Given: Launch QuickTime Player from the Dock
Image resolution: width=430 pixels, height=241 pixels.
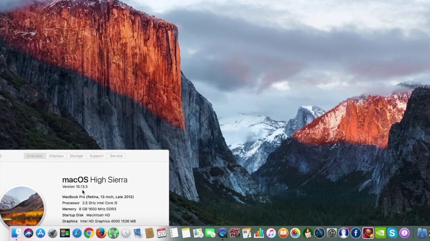Looking at the screenshot, I should coord(222,233).
